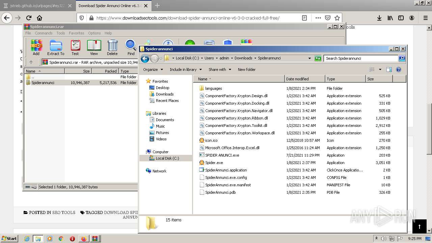This screenshot has width=432, height=243.
Task: Open recent pages dropdown next to Forward
Action: pyautogui.click(x=161, y=58)
